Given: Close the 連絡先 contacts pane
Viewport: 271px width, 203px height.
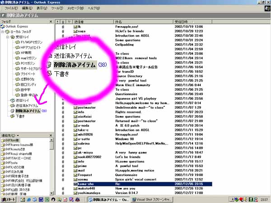Looking at the screenshot, I should [51, 135].
